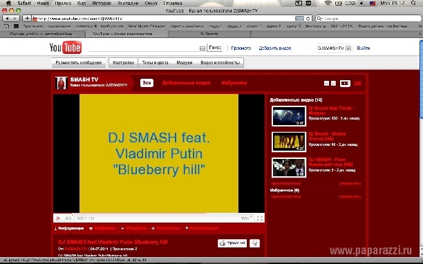Click the Выйти sign-out link
Image resolution: width=423 pixels, height=264 pixels.
pyautogui.click(x=364, y=48)
